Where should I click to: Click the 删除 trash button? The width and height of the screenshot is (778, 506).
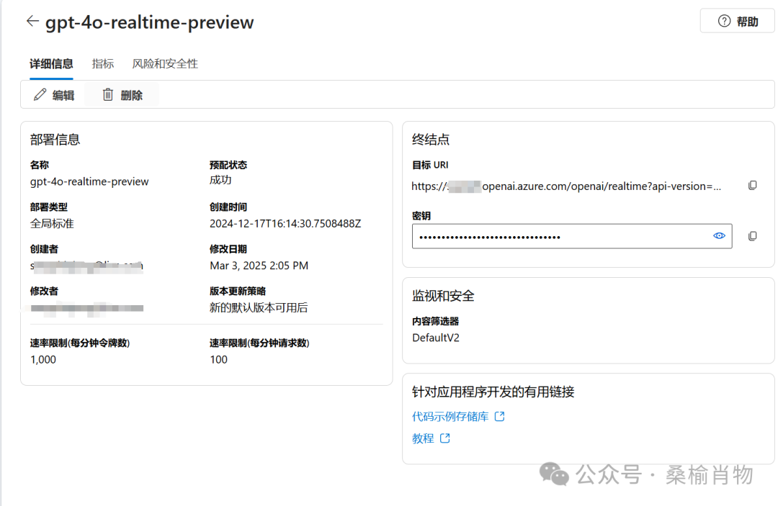[x=122, y=95]
